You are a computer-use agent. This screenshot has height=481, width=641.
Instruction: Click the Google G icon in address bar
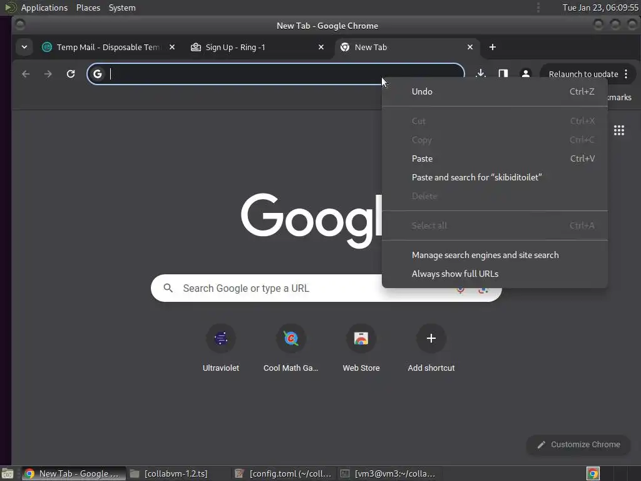coord(97,74)
